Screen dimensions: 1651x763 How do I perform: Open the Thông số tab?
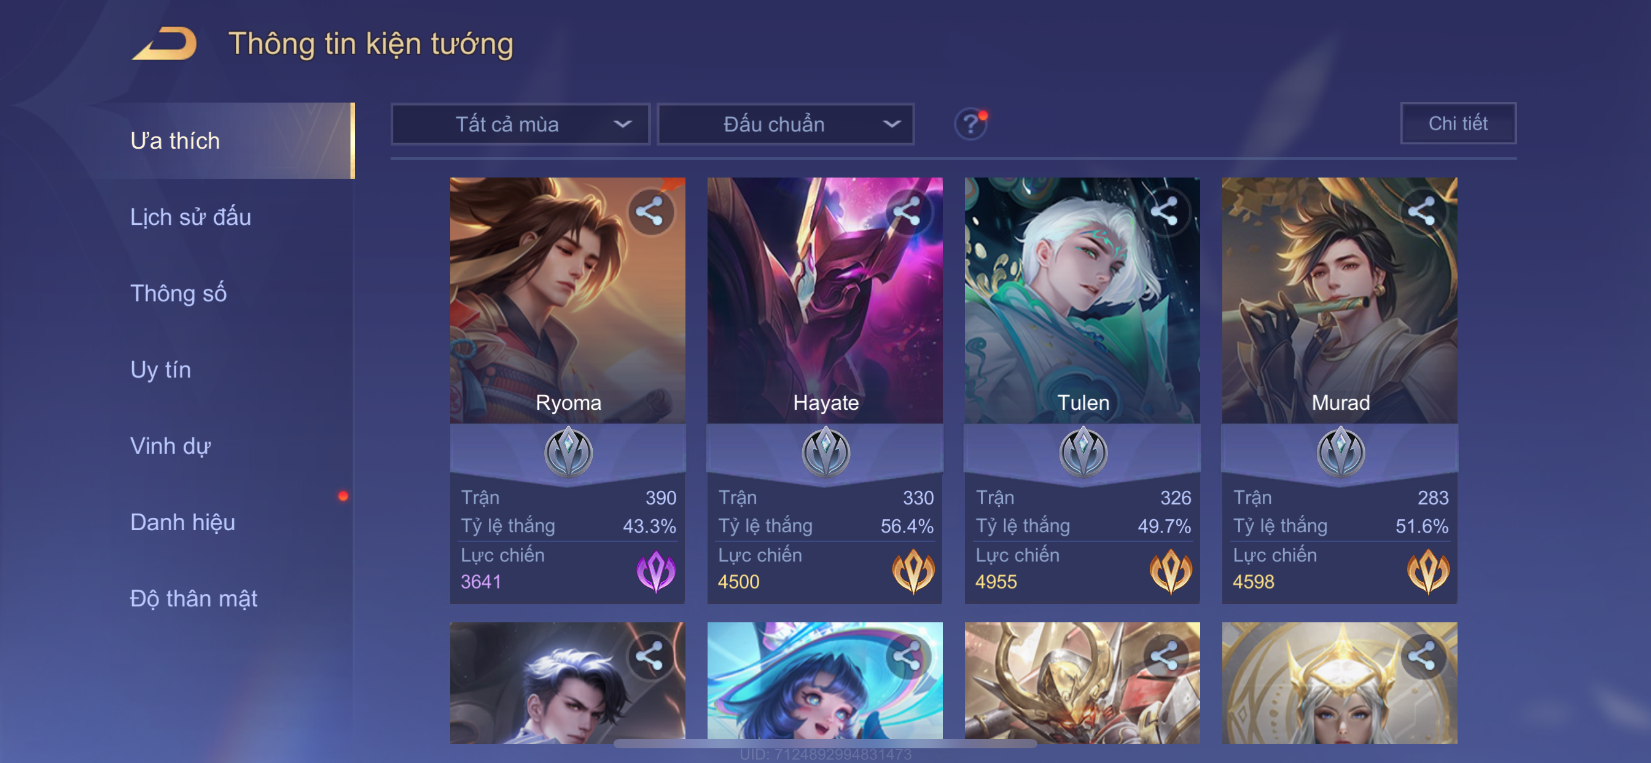(178, 293)
